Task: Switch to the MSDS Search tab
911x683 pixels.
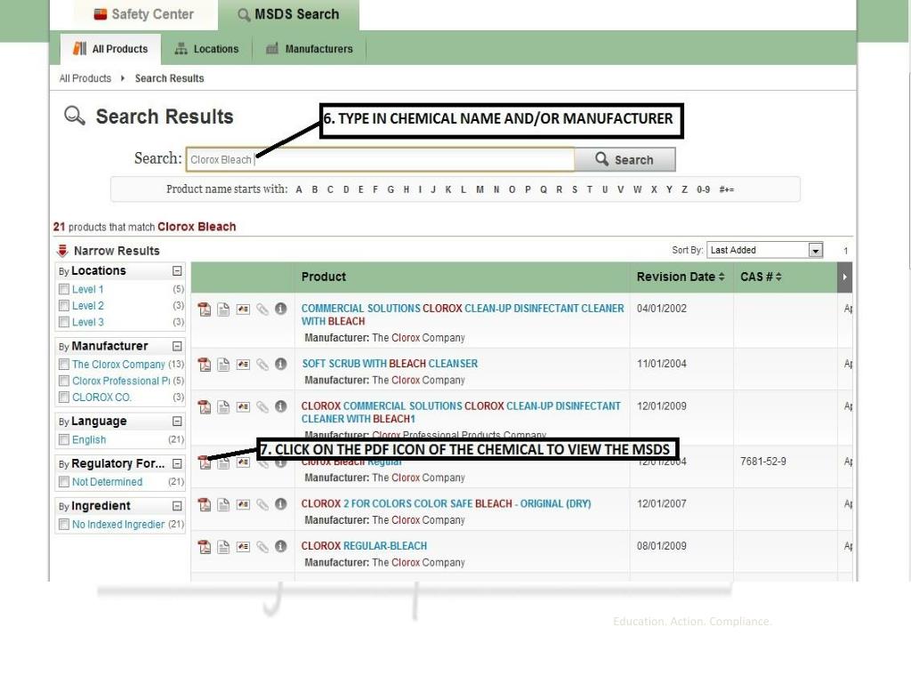Action: (288, 14)
